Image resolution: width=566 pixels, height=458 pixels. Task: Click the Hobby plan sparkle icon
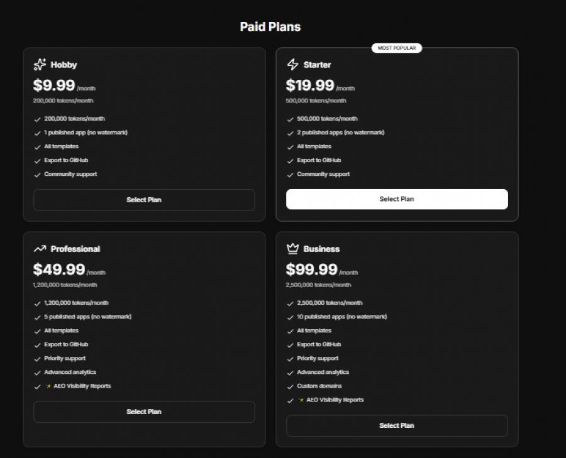[40, 63]
